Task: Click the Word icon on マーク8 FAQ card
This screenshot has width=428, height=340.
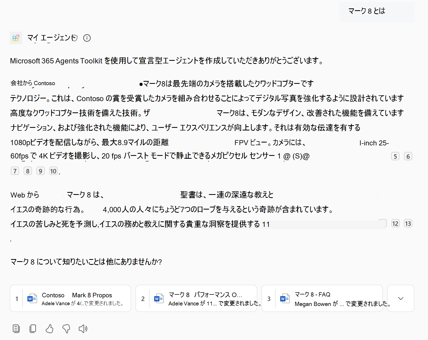Action: (284, 298)
